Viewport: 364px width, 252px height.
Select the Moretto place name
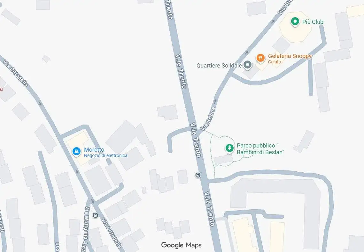94,150
